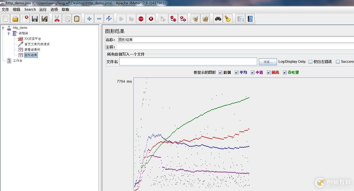Click the Start test toolbar icon

click(x=121, y=18)
